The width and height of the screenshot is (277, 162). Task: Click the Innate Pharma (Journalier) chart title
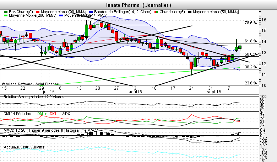pos(138,5)
